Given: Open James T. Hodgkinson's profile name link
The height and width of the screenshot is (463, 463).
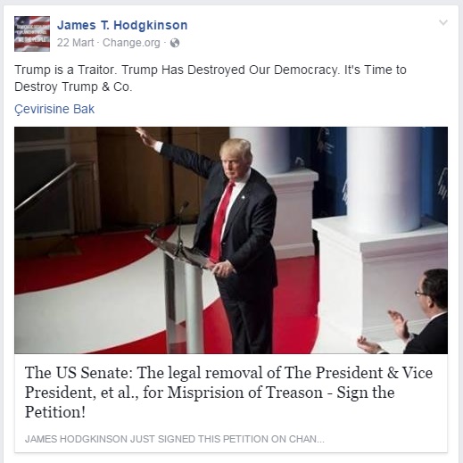Looking at the screenshot, I should (x=122, y=25).
